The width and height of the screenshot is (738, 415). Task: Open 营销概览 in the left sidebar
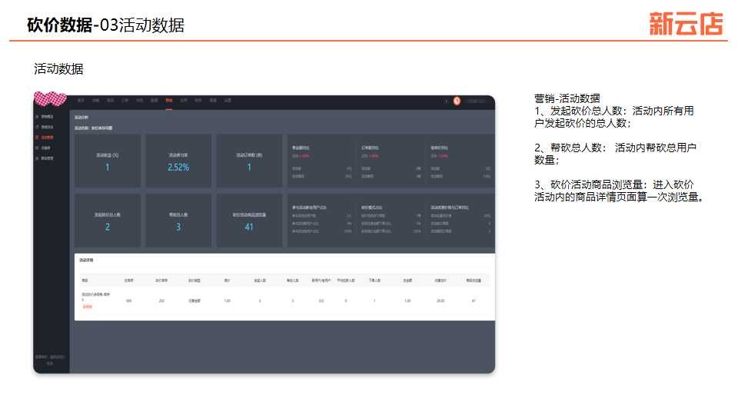click(47, 116)
